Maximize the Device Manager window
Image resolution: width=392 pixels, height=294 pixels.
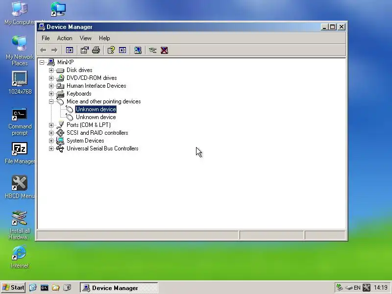pyautogui.click(x=333, y=27)
